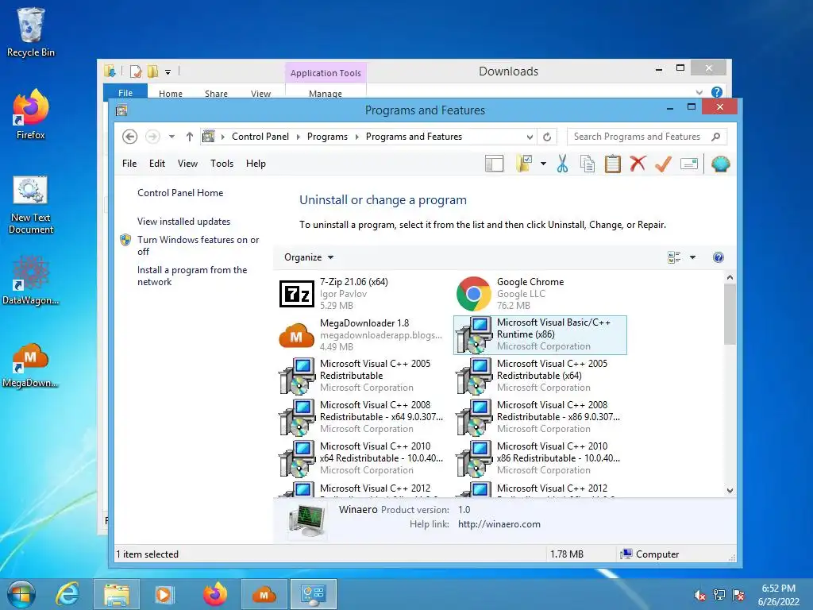Select Microsoft Visual C++ 2010 x86 Redistributable entry
813x610 pixels.
click(x=540, y=458)
